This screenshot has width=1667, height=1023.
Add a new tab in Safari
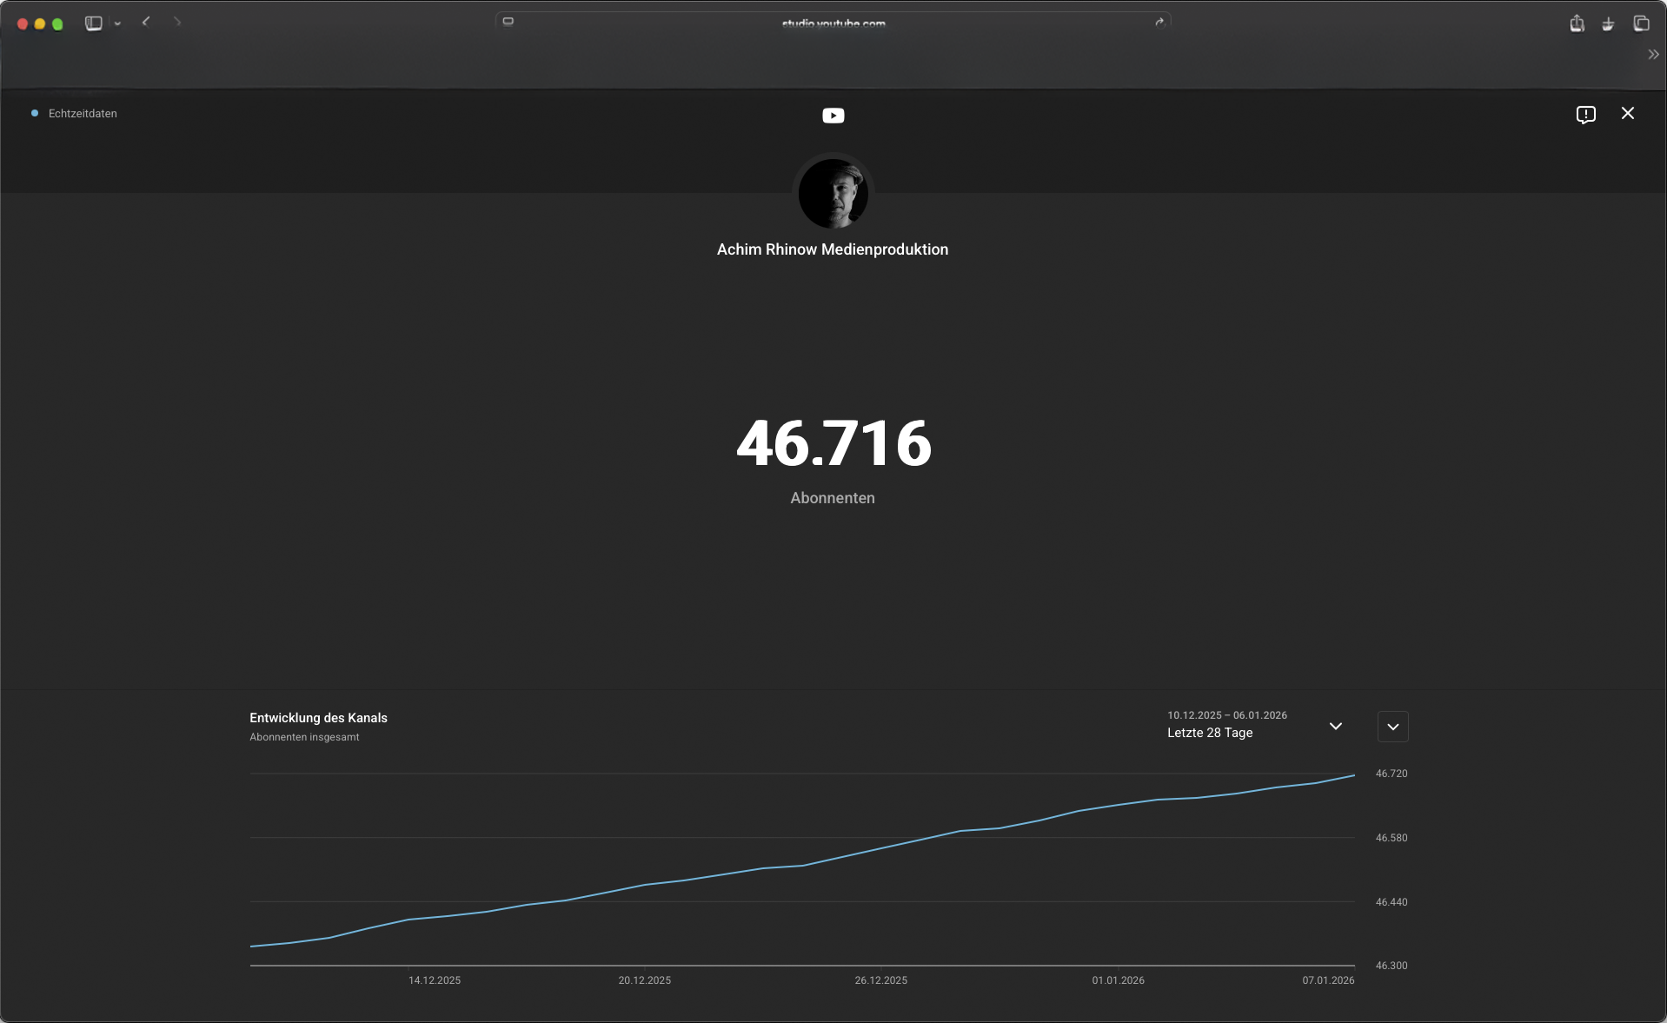(1608, 23)
